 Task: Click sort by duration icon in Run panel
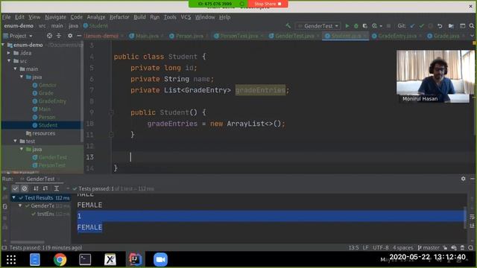pos(45,188)
